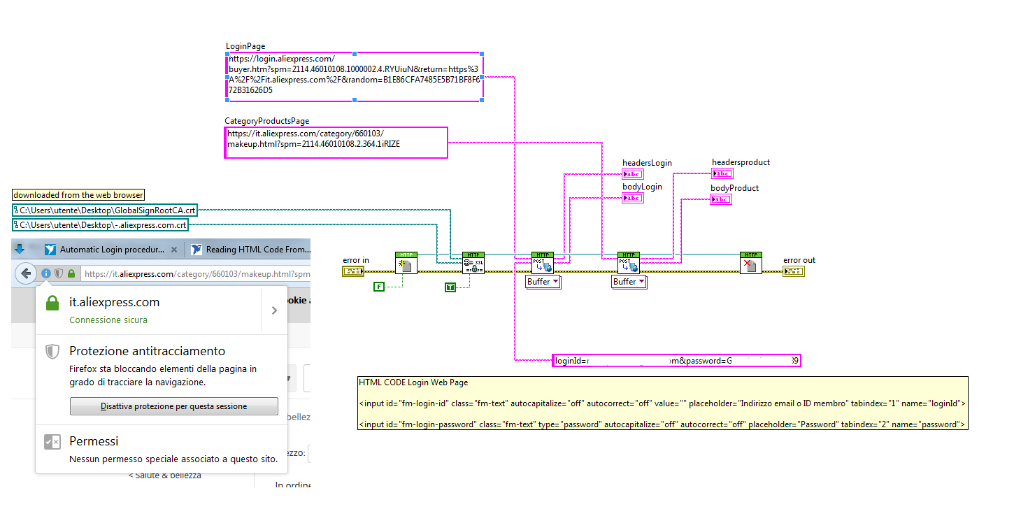Click the Permessi heading
The width and height of the screenshot is (1014, 530).
pyautogui.click(x=94, y=441)
